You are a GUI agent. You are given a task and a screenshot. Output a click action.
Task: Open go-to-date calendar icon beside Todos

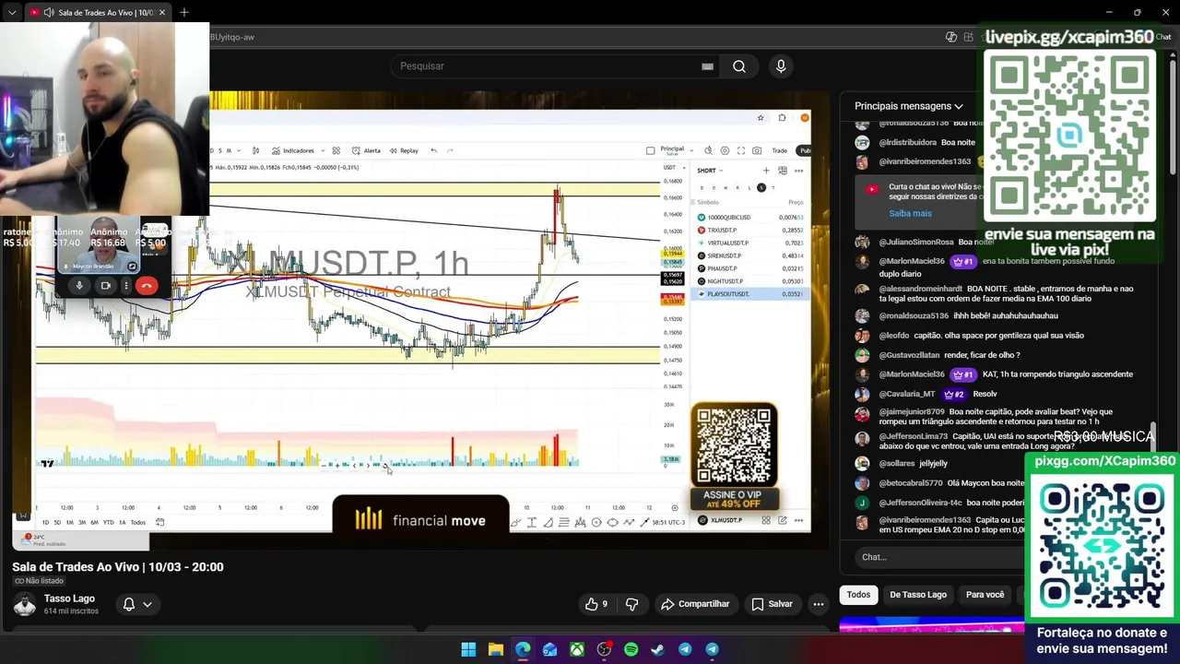coord(159,523)
